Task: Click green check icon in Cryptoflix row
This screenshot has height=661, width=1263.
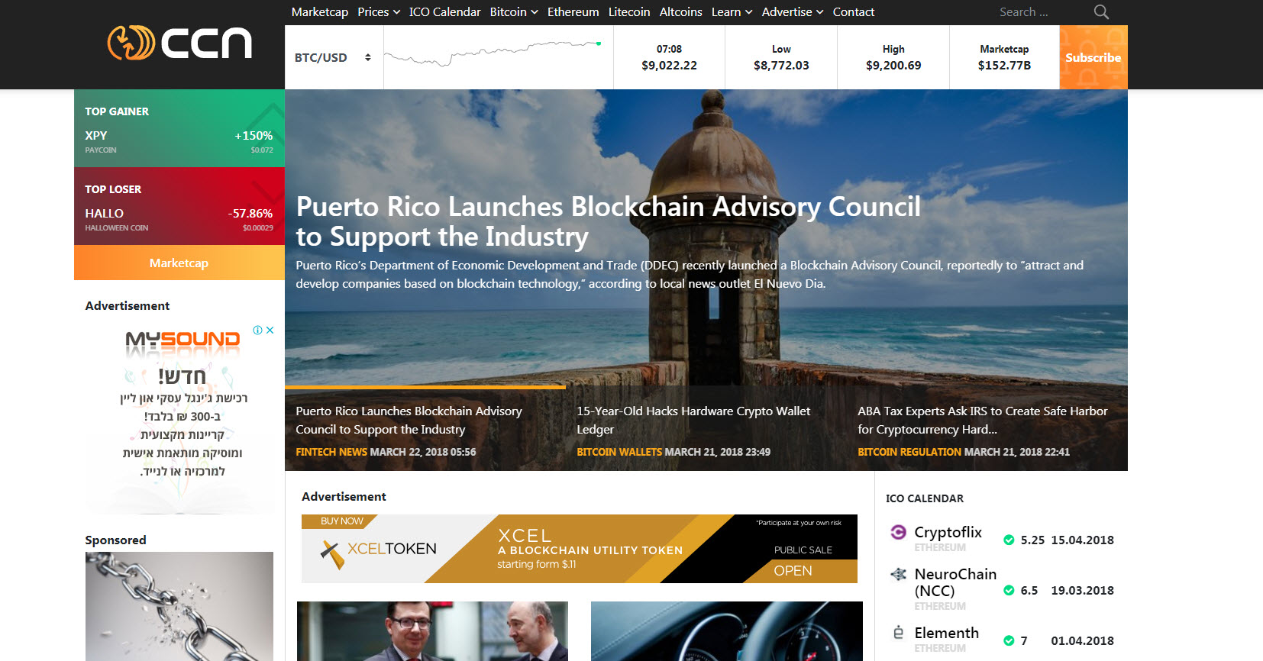Action: point(1009,540)
